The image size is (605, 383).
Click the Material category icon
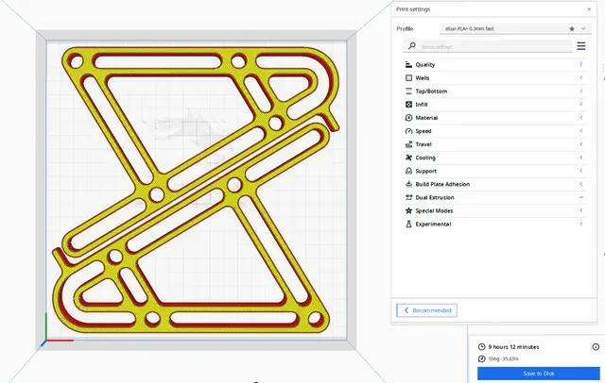[408, 118]
